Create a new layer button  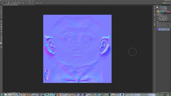pyautogui.click(x=167, y=93)
